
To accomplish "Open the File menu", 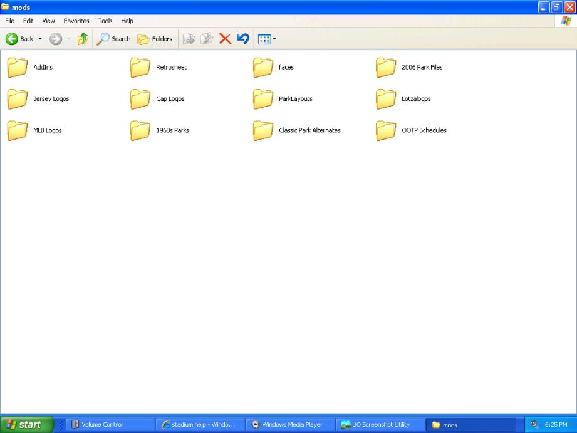I will (x=9, y=21).
